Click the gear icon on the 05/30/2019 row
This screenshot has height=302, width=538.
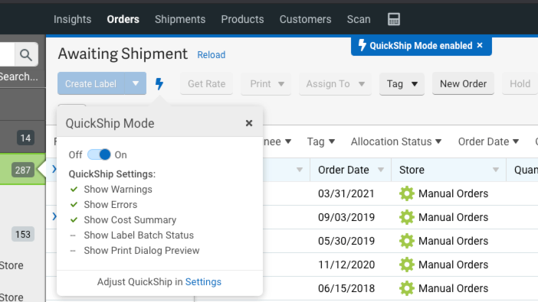pos(407,241)
